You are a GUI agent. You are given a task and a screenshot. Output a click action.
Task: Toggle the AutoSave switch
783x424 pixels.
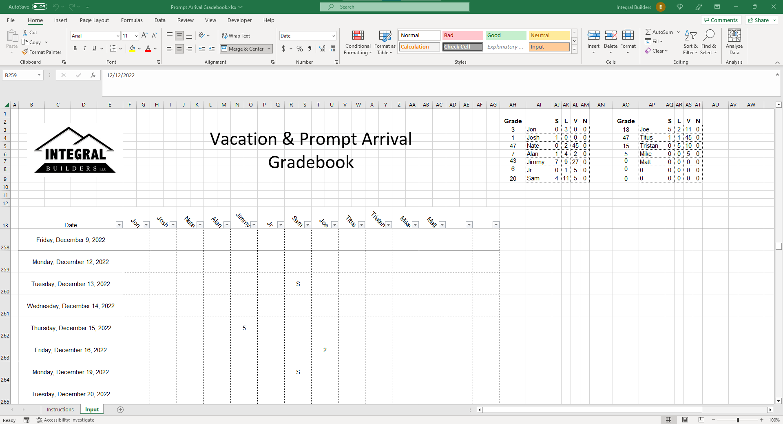[x=40, y=7]
